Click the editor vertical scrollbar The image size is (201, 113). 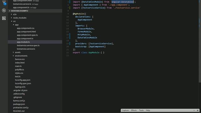(200, 41)
